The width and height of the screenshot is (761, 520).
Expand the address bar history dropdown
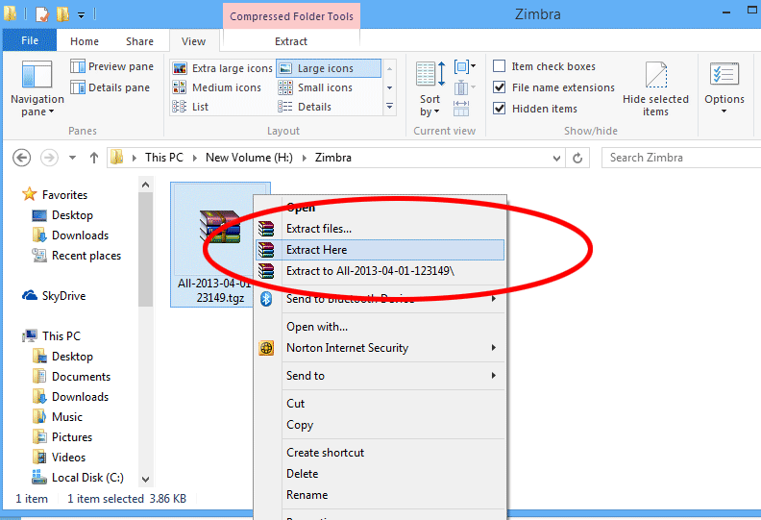(556, 159)
